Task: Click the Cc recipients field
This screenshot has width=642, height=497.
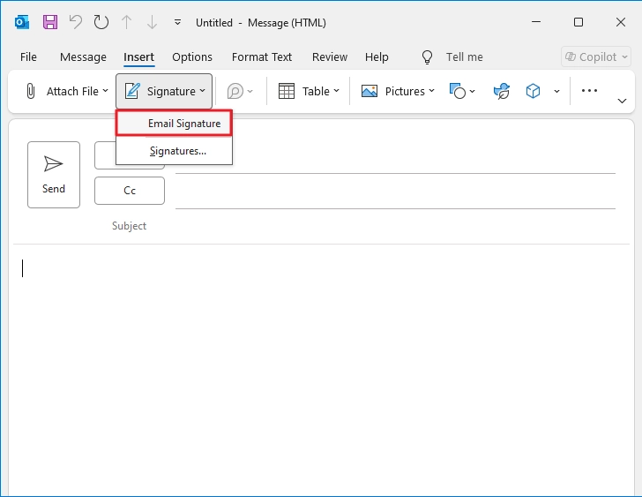Action: [395, 192]
